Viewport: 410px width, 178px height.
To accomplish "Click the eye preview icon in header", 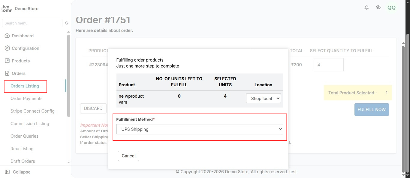I will click(378, 7).
